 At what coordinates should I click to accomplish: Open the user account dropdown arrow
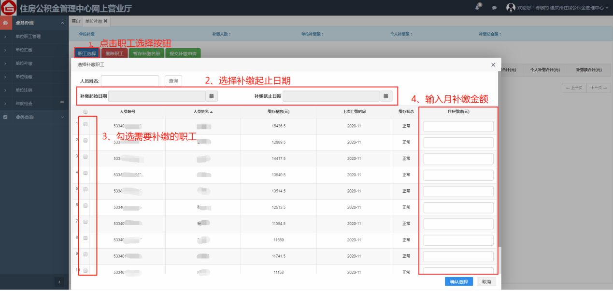607,8
